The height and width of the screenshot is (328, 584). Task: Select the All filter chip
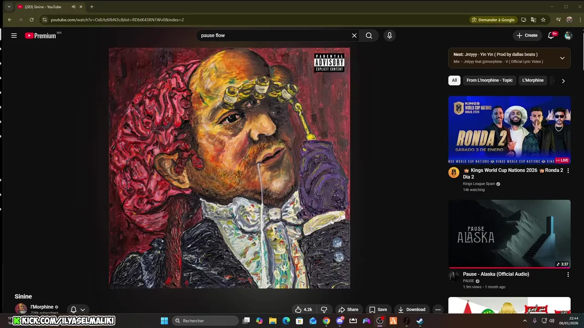click(454, 80)
